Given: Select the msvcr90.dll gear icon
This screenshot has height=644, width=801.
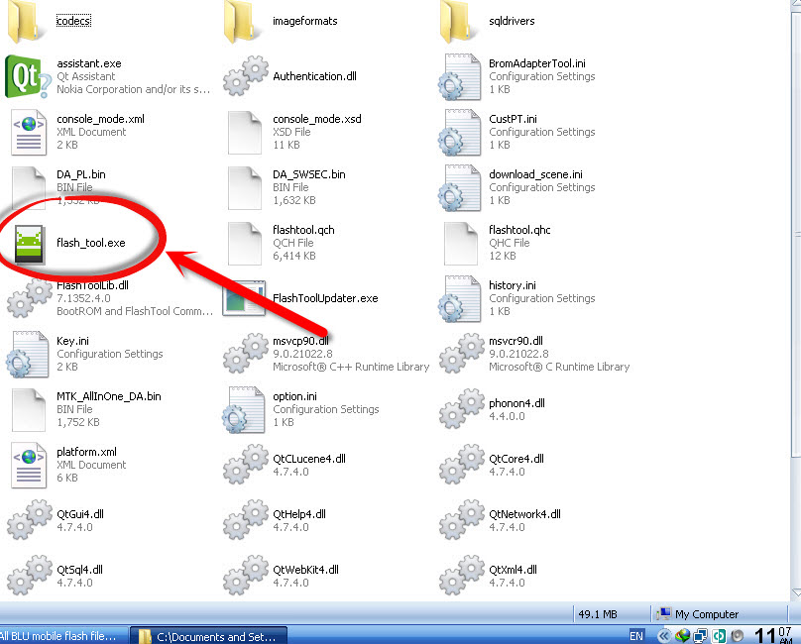Looking at the screenshot, I should [x=461, y=354].
